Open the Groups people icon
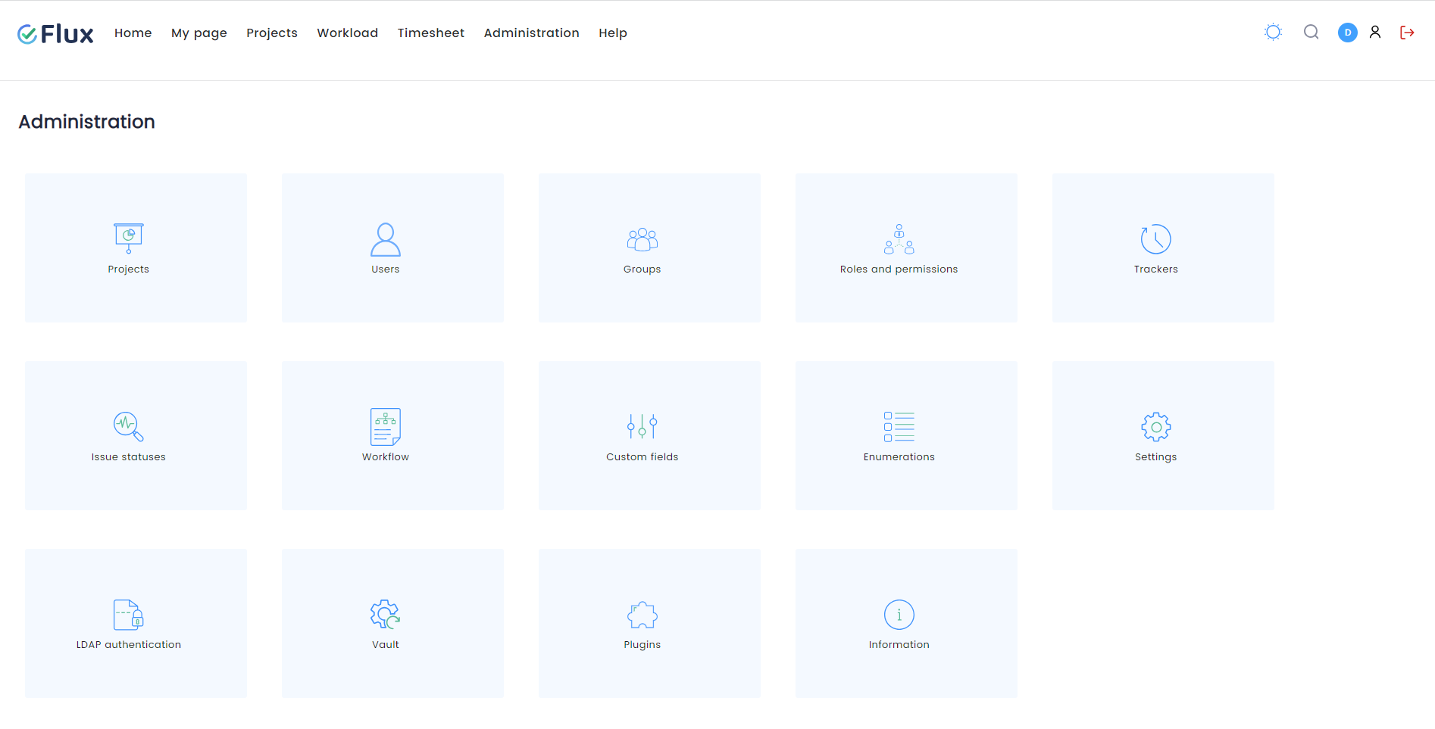The image size is (1435, 729). tap(642, 239)
